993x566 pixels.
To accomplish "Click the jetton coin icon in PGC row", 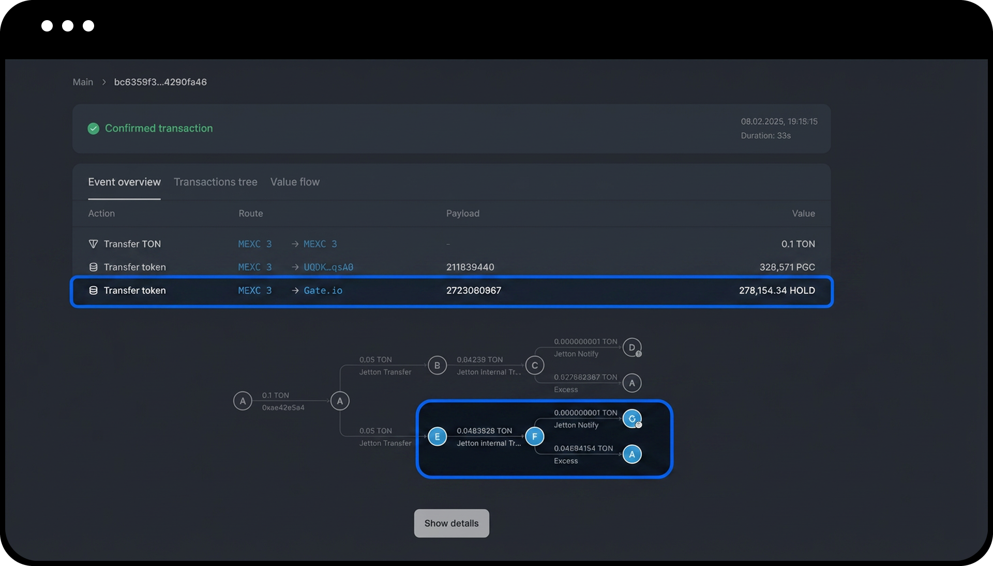I will [93, 267].
